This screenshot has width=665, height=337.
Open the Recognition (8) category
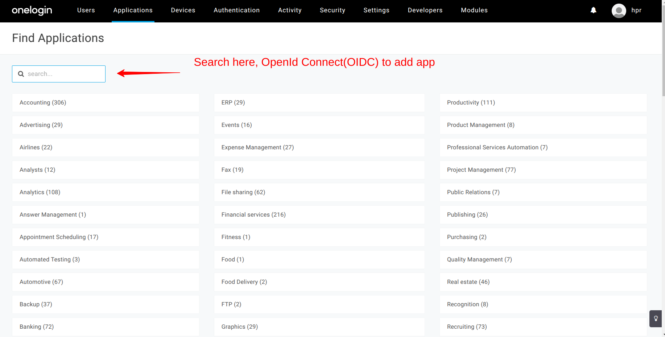(543, 304)
